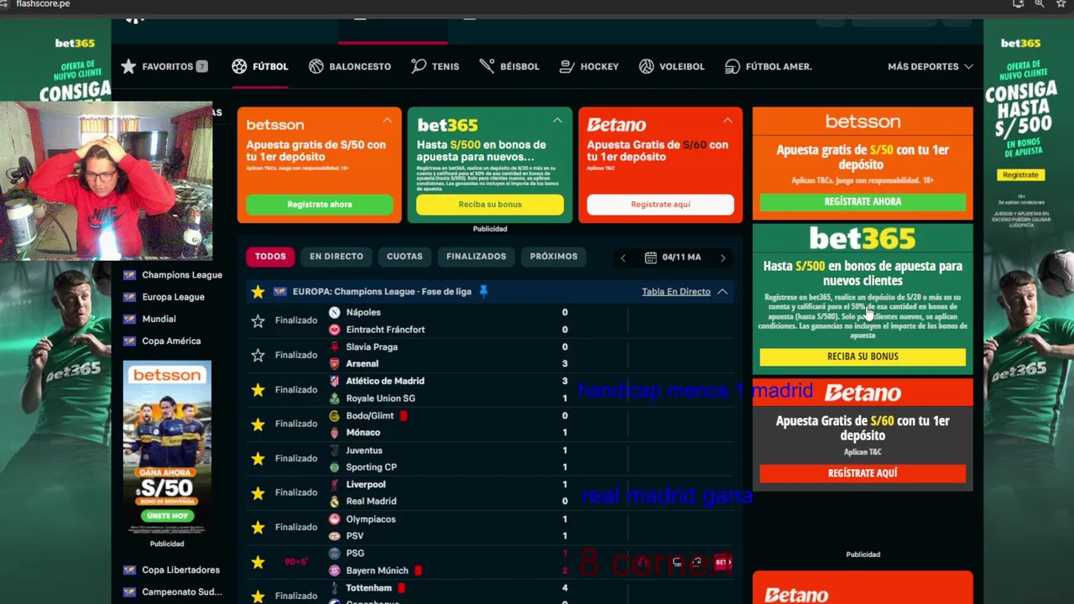The image size is (1074, 604).
Task: Click the Tottenham team name
Action: 368,588
